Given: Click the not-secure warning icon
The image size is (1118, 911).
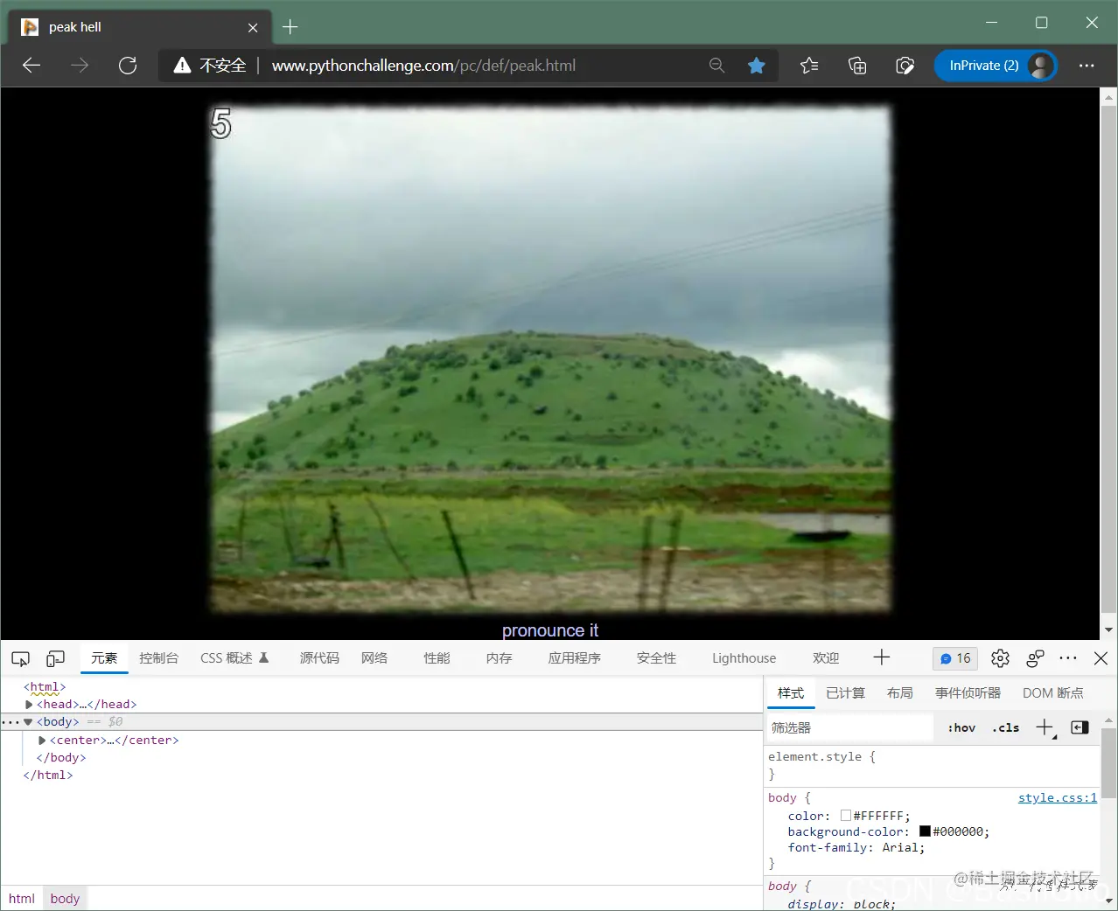Looking at the screenshot, I should click(x=182, y=66).
